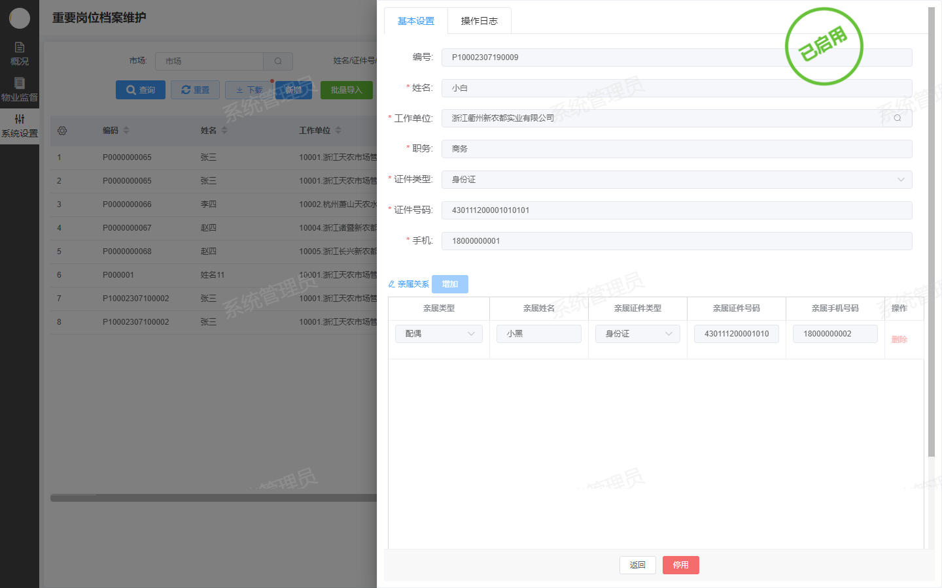This screenshot has height=588, width=942.
Task: Click the table column settings gear icon
Action: [62, 131]
